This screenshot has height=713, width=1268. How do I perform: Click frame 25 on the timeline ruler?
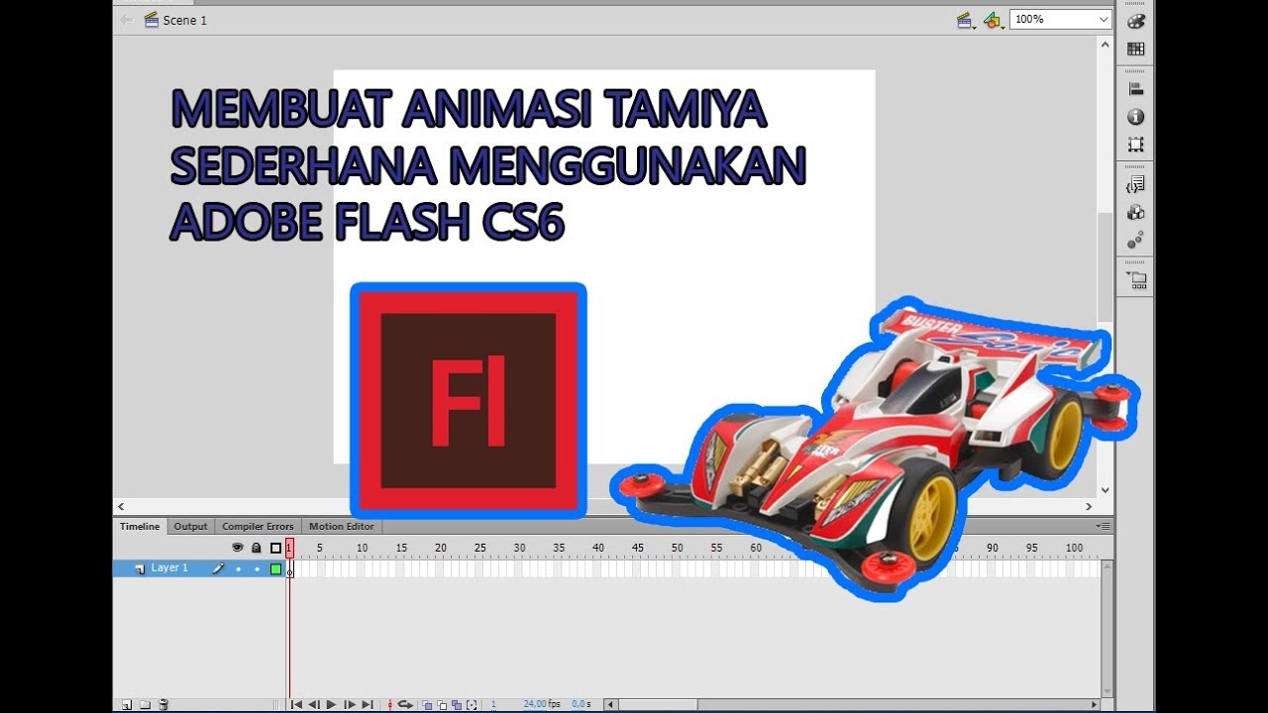click(x=479, y=548)
